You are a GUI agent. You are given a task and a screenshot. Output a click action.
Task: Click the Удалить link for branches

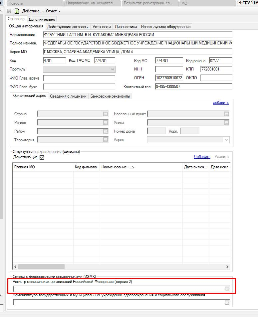click(x=221, y=157)
